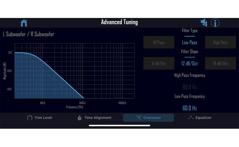The height and width of the screenshot is (147, 239).
Task: Open the Time Alignment tab
Action: point(94,118)
